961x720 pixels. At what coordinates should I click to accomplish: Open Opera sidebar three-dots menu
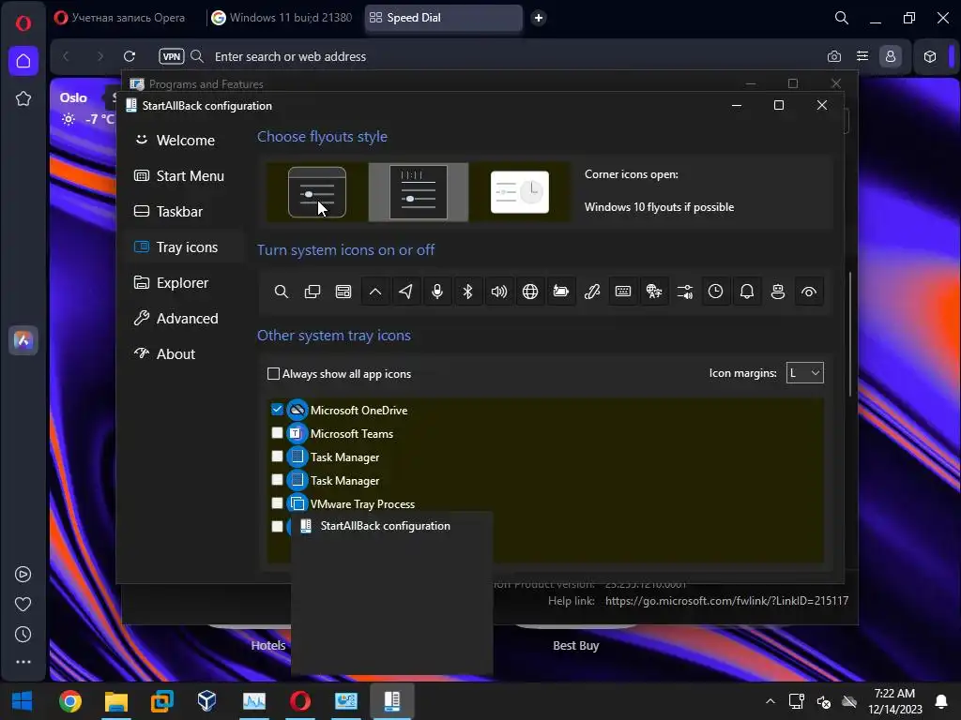(x=23, y=662)
